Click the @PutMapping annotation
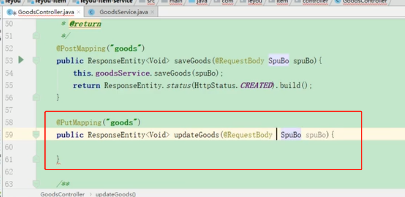Image resolution: width=405 pixels, height=197 pixels. click(79, 123)
